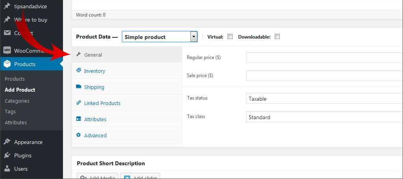Open Categories in the Products submenu

pos(17,101)
